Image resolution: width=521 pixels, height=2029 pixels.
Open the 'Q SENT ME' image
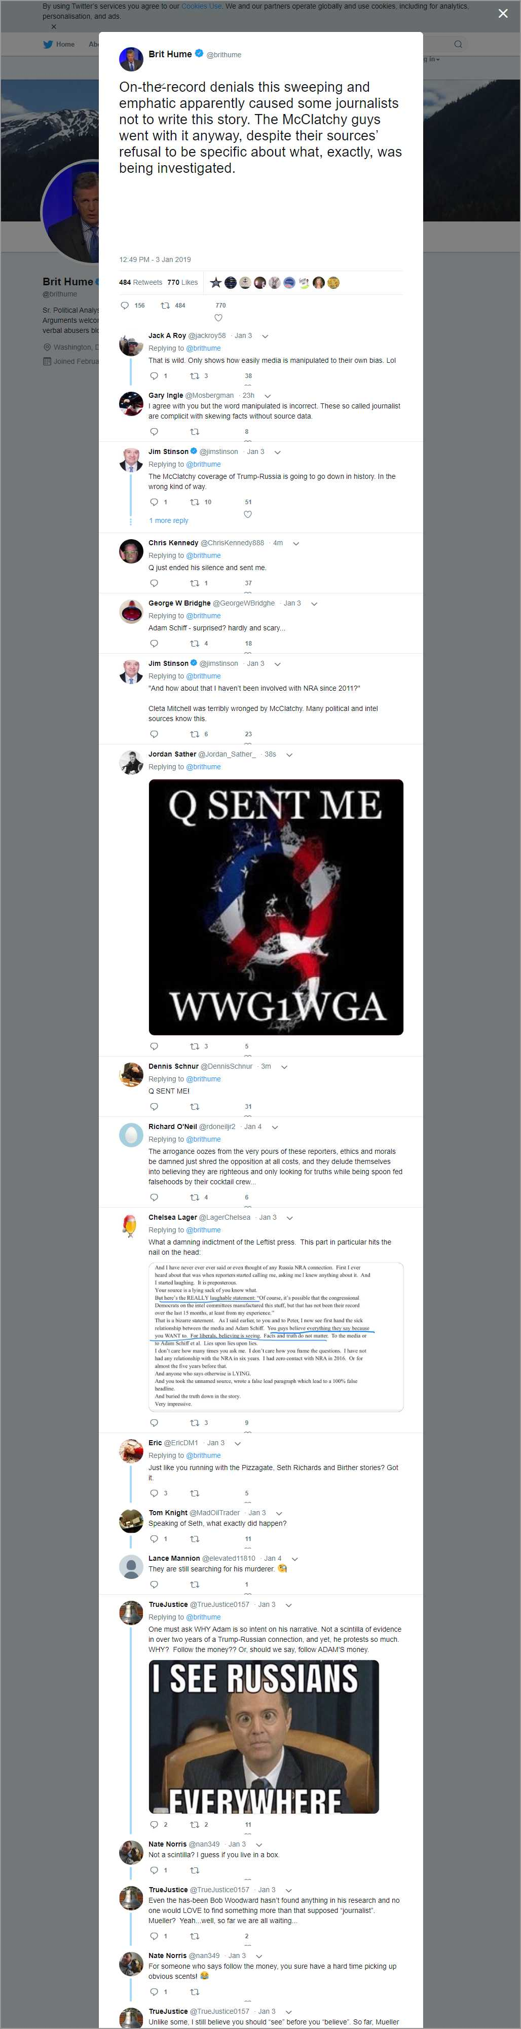point(276,907)
